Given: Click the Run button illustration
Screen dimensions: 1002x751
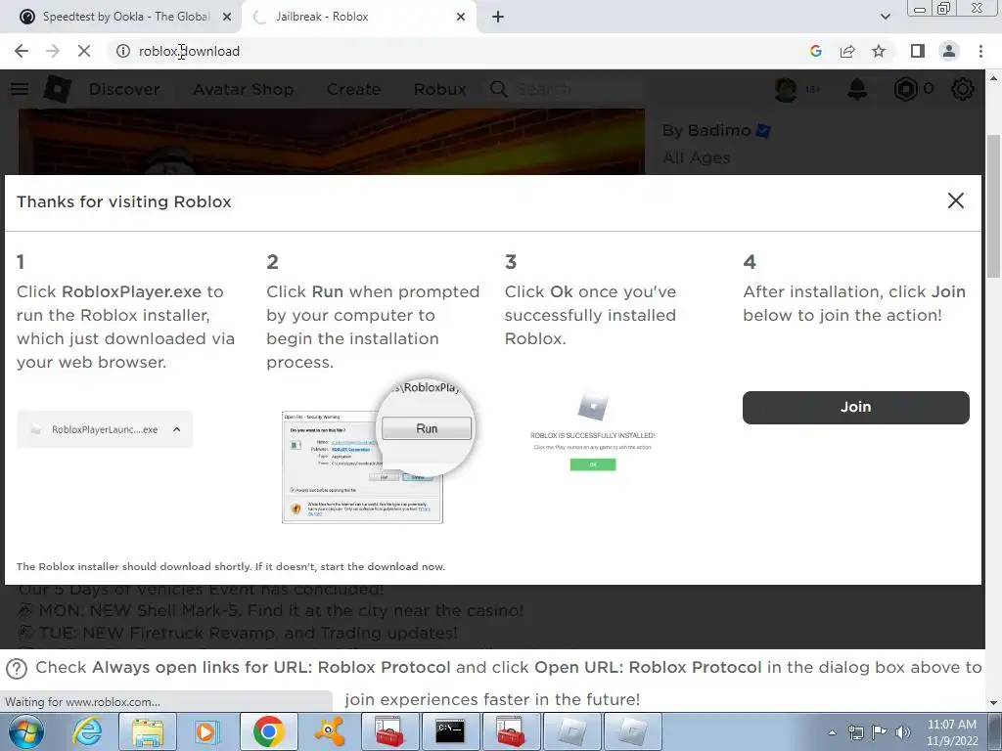Looking at the screenshot, I should click(427, 428).
